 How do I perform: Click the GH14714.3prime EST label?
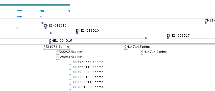154,52
